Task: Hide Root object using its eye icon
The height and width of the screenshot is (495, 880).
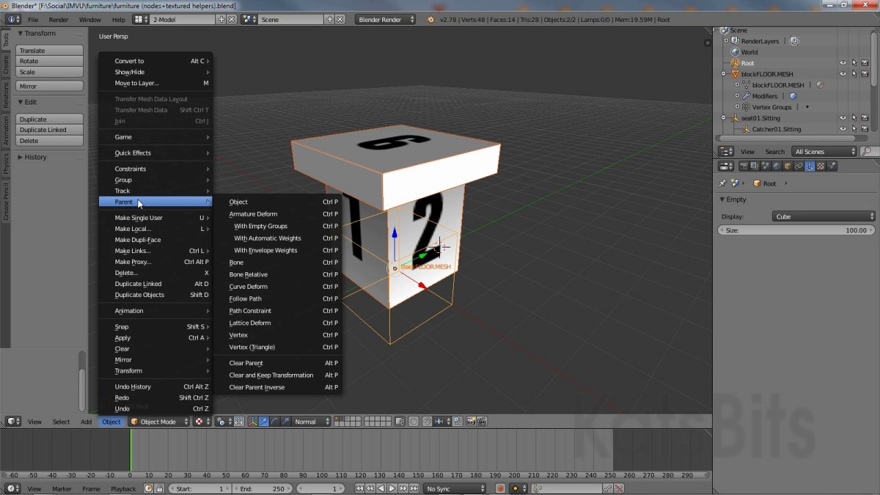Action: (843, 63)
